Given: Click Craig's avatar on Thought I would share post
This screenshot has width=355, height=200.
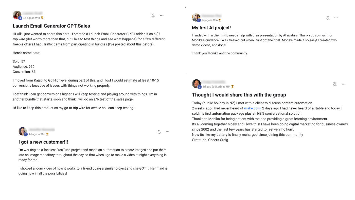Looking at the screenshot, I should (x=196, y=84).
